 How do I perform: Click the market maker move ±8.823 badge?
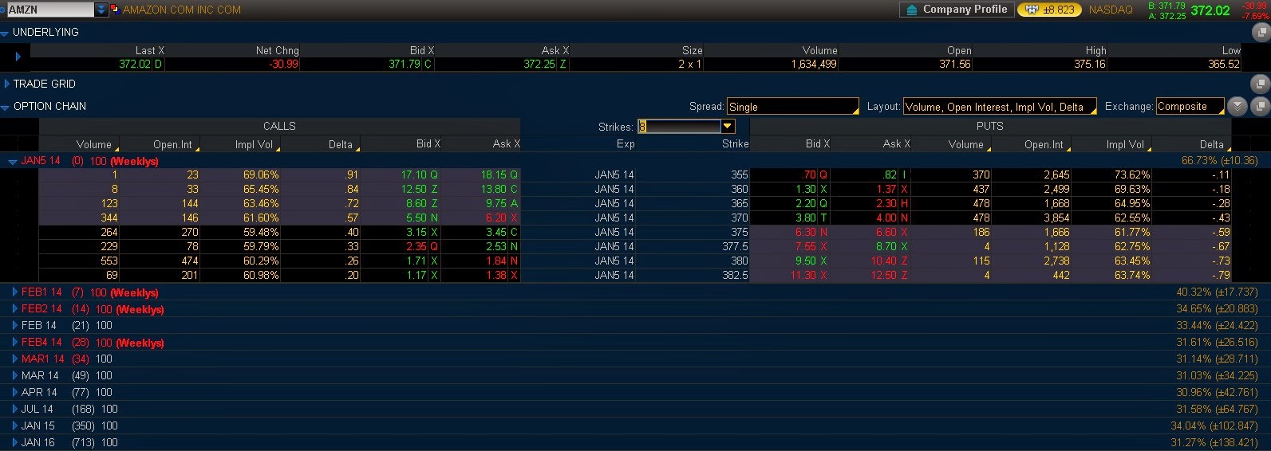point(1049,10)
